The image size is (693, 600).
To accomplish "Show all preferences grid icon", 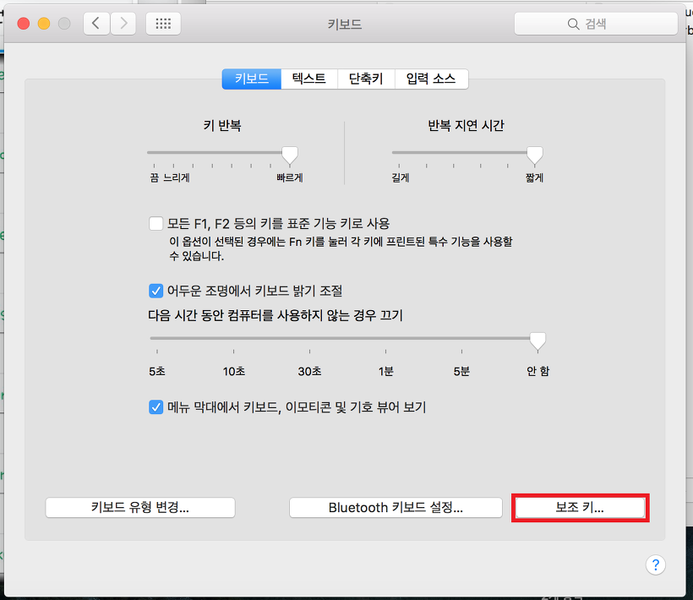I will pos(163,24).
